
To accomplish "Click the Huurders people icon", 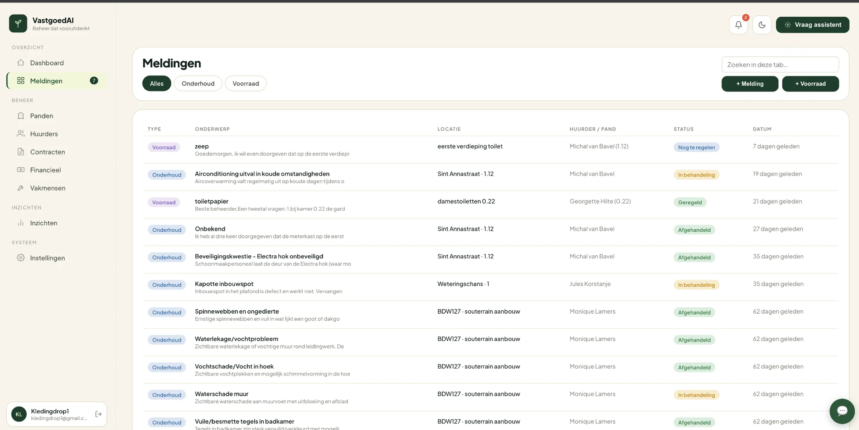I will [21, 134].
